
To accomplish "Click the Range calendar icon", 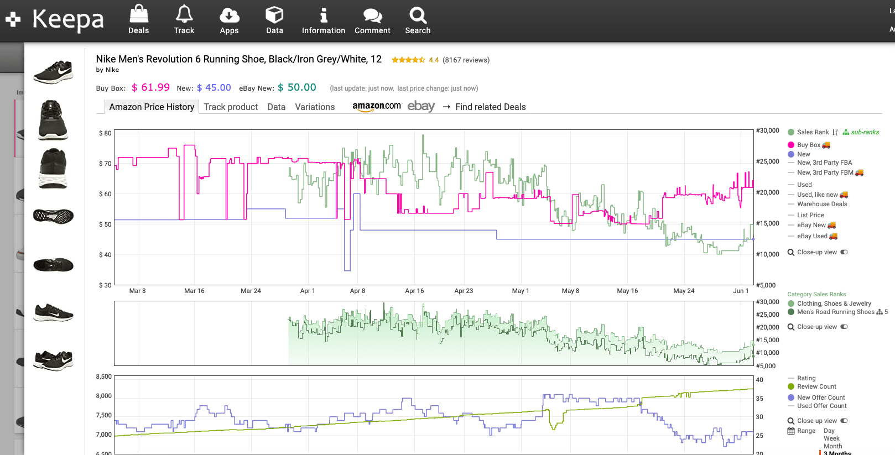I will click(791, 431).
